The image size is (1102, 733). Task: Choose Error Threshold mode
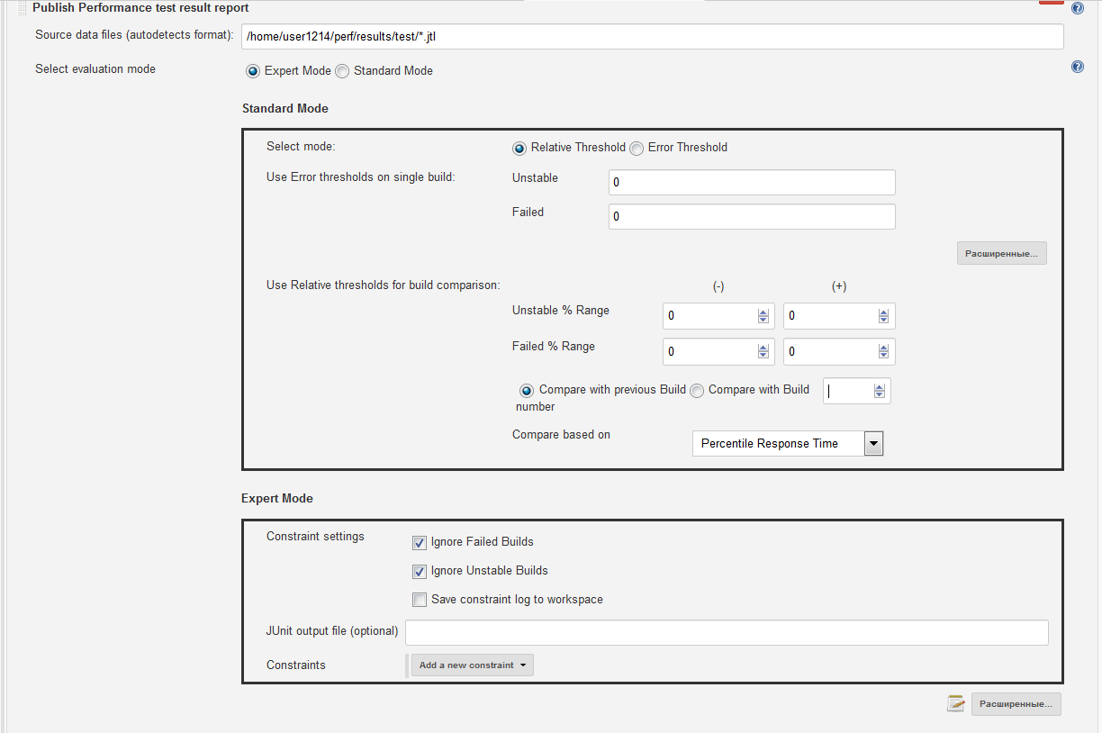[637, 148]
